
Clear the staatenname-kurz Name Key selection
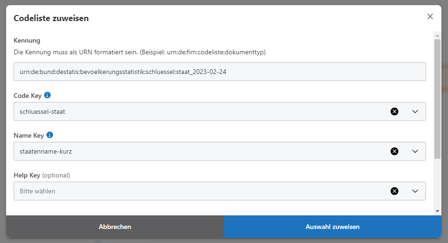[x=395, y=151]
